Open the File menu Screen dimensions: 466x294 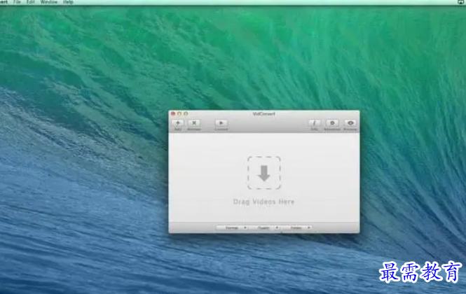(17, 2)
